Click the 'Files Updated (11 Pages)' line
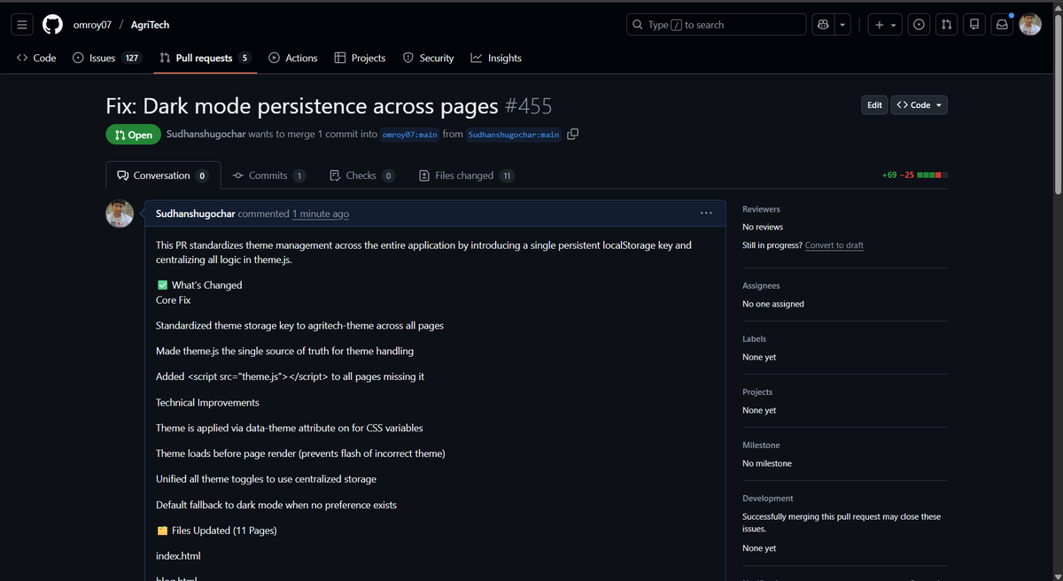This screenshot has width=1063, height=581. 216,531
